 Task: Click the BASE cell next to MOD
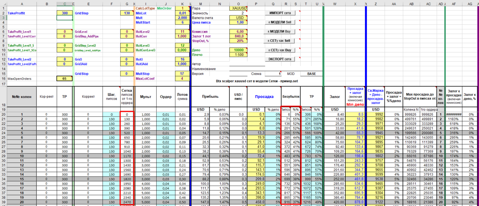pyautogui.click(x=312, y=74)
